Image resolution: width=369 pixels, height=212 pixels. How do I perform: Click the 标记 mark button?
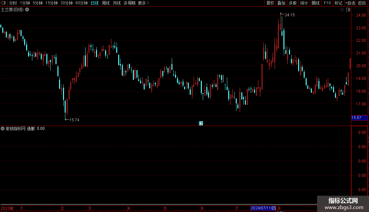click(338, 3)
